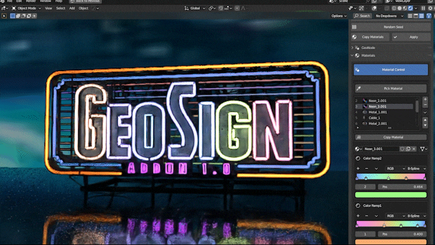Screen dimensions: 435x245
Task: Open the Select menu in viewport header
Action: pyautogui.click(x=61, y=8)
